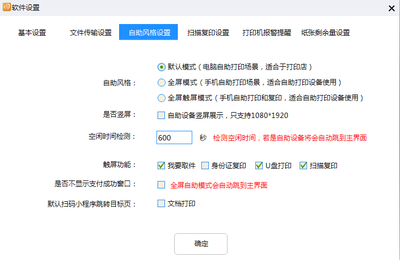
Task: Select the 全屏触屏模式 radio option
Action: pyautogui.click(x=161, y=98)
